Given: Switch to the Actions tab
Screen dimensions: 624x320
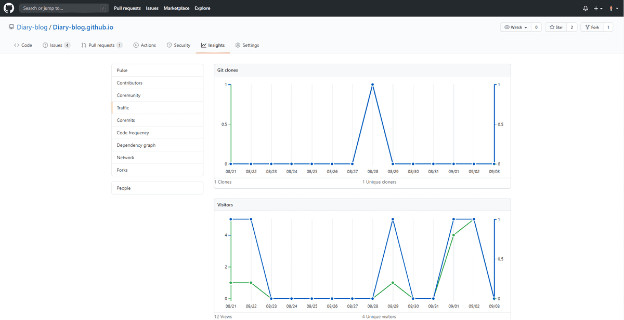Looking at the screenshot, I should point(145,45).
